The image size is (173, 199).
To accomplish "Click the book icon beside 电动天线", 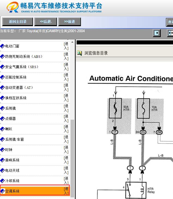I will coord(2,170).
